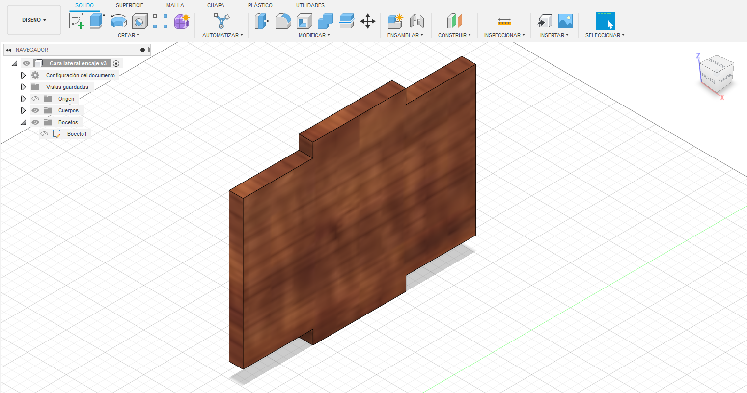Click the Cara lateral encaje v3 name
The image size is (747, 393).
[78, 63]
